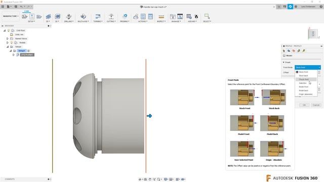Expand the Named Views node

(x=8, y=38)
